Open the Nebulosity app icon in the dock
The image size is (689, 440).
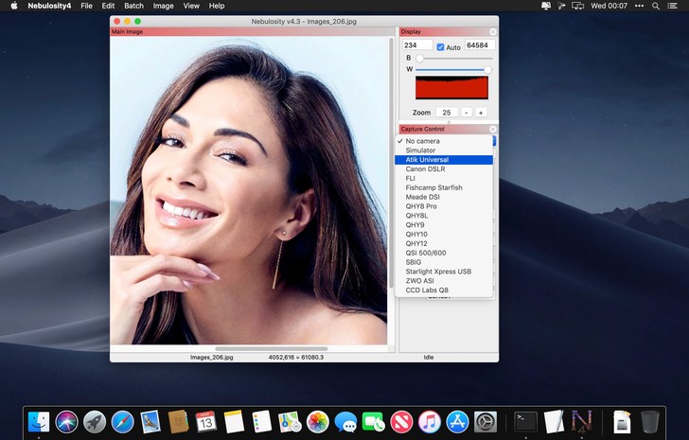click(581, 422)
